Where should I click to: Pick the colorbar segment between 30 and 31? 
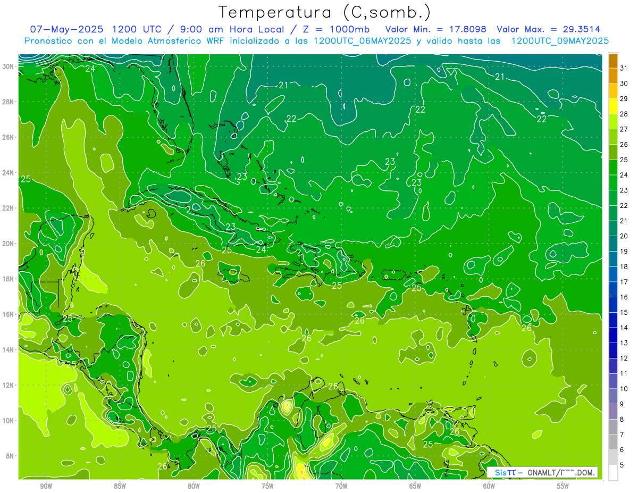(613, 76)
